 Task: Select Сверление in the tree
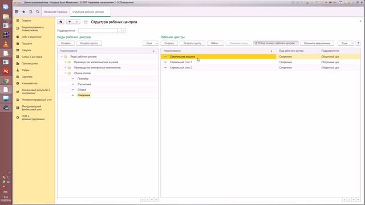coord(84,95)
